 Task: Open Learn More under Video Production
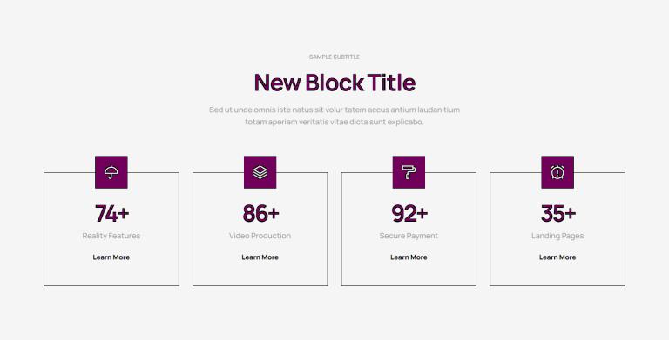click(x=260, y=257)
